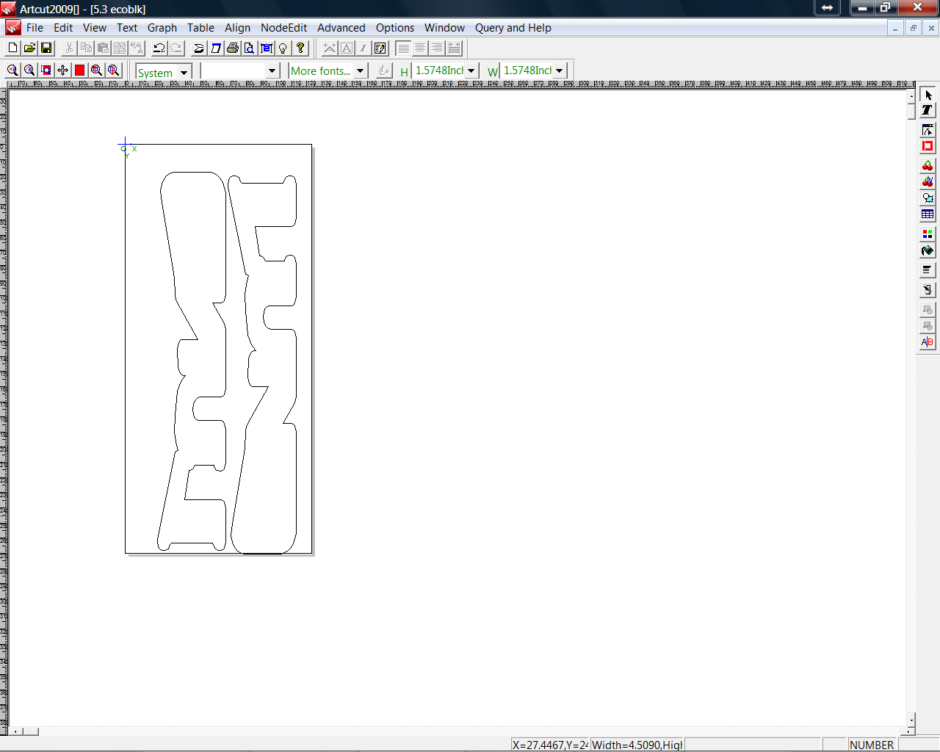The width and height of the screenshot is (940, 752).
Task: Click the Width=4.5090 status bar text
Action: pos(637,745)
